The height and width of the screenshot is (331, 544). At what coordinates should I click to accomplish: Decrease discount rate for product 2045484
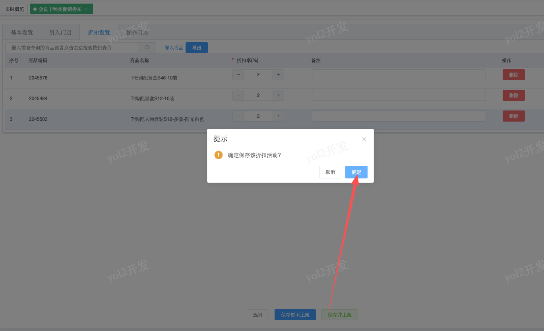[x=238, y=95]
